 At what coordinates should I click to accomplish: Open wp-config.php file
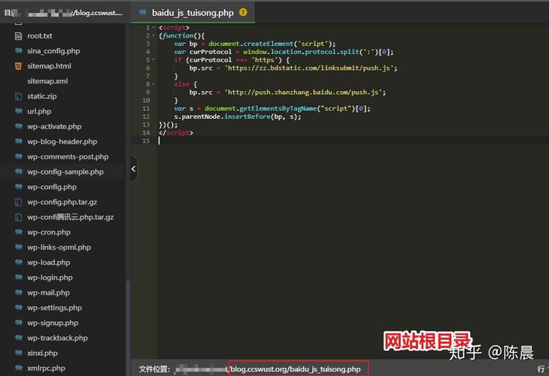point(52,186)
